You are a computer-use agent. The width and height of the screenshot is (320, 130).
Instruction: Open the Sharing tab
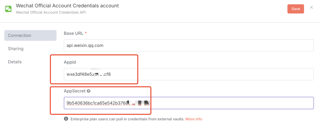[x=16, y=49]
